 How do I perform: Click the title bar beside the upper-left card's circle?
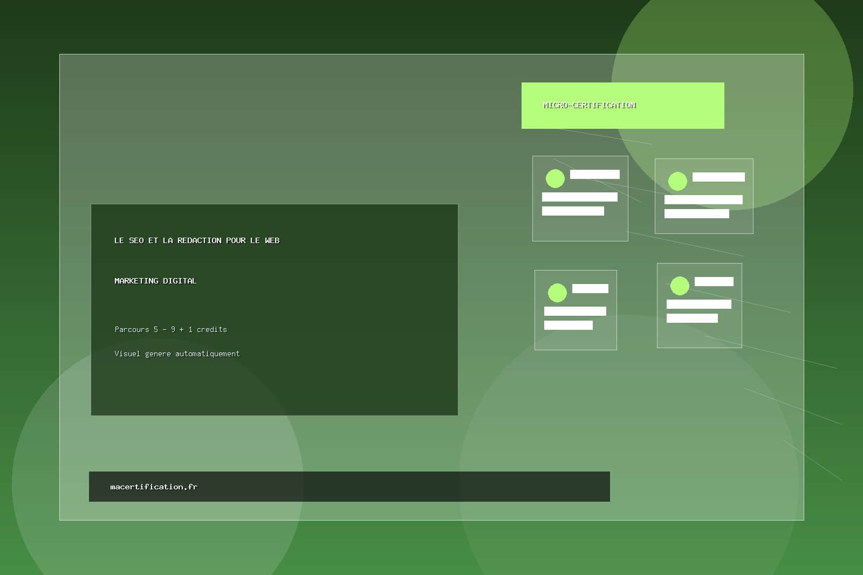pos(594,174)
